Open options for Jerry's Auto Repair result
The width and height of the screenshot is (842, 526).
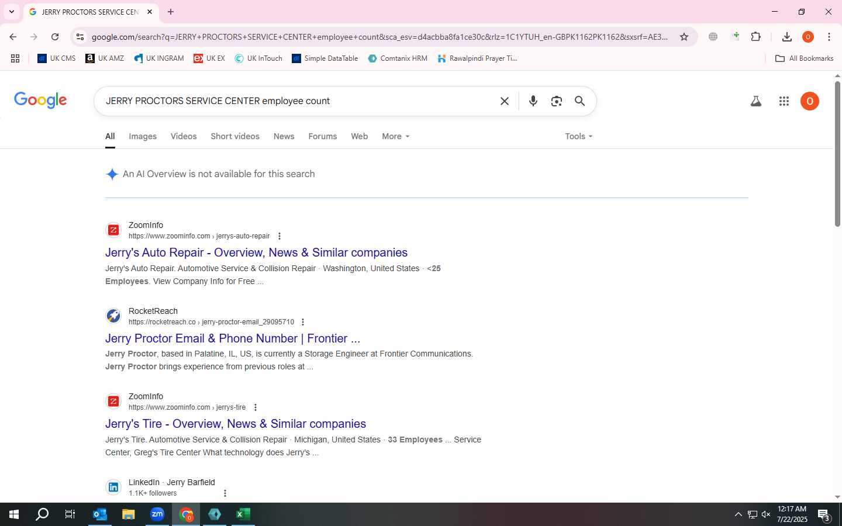tap(279, 236)
